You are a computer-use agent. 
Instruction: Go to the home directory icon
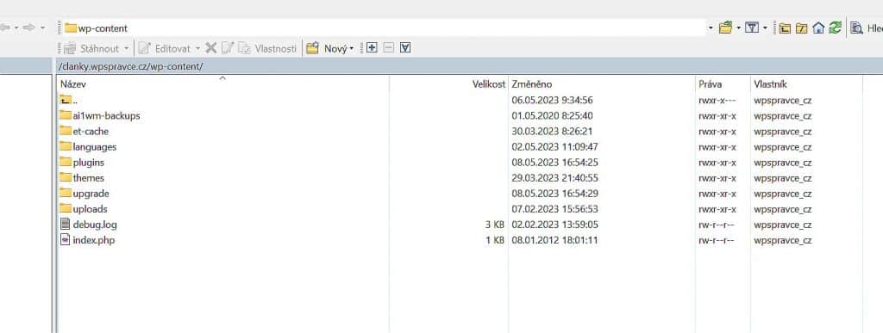[x=818, y=28]
